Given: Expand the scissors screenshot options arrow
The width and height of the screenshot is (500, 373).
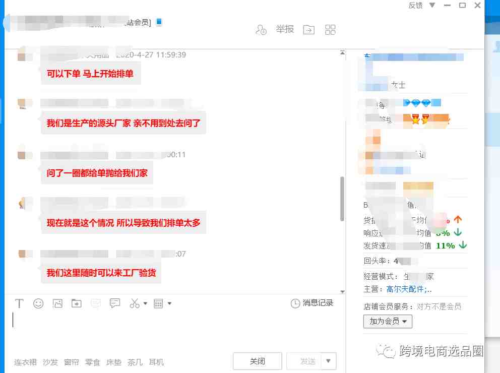Looking at the screenshot, I should point(145,303).
